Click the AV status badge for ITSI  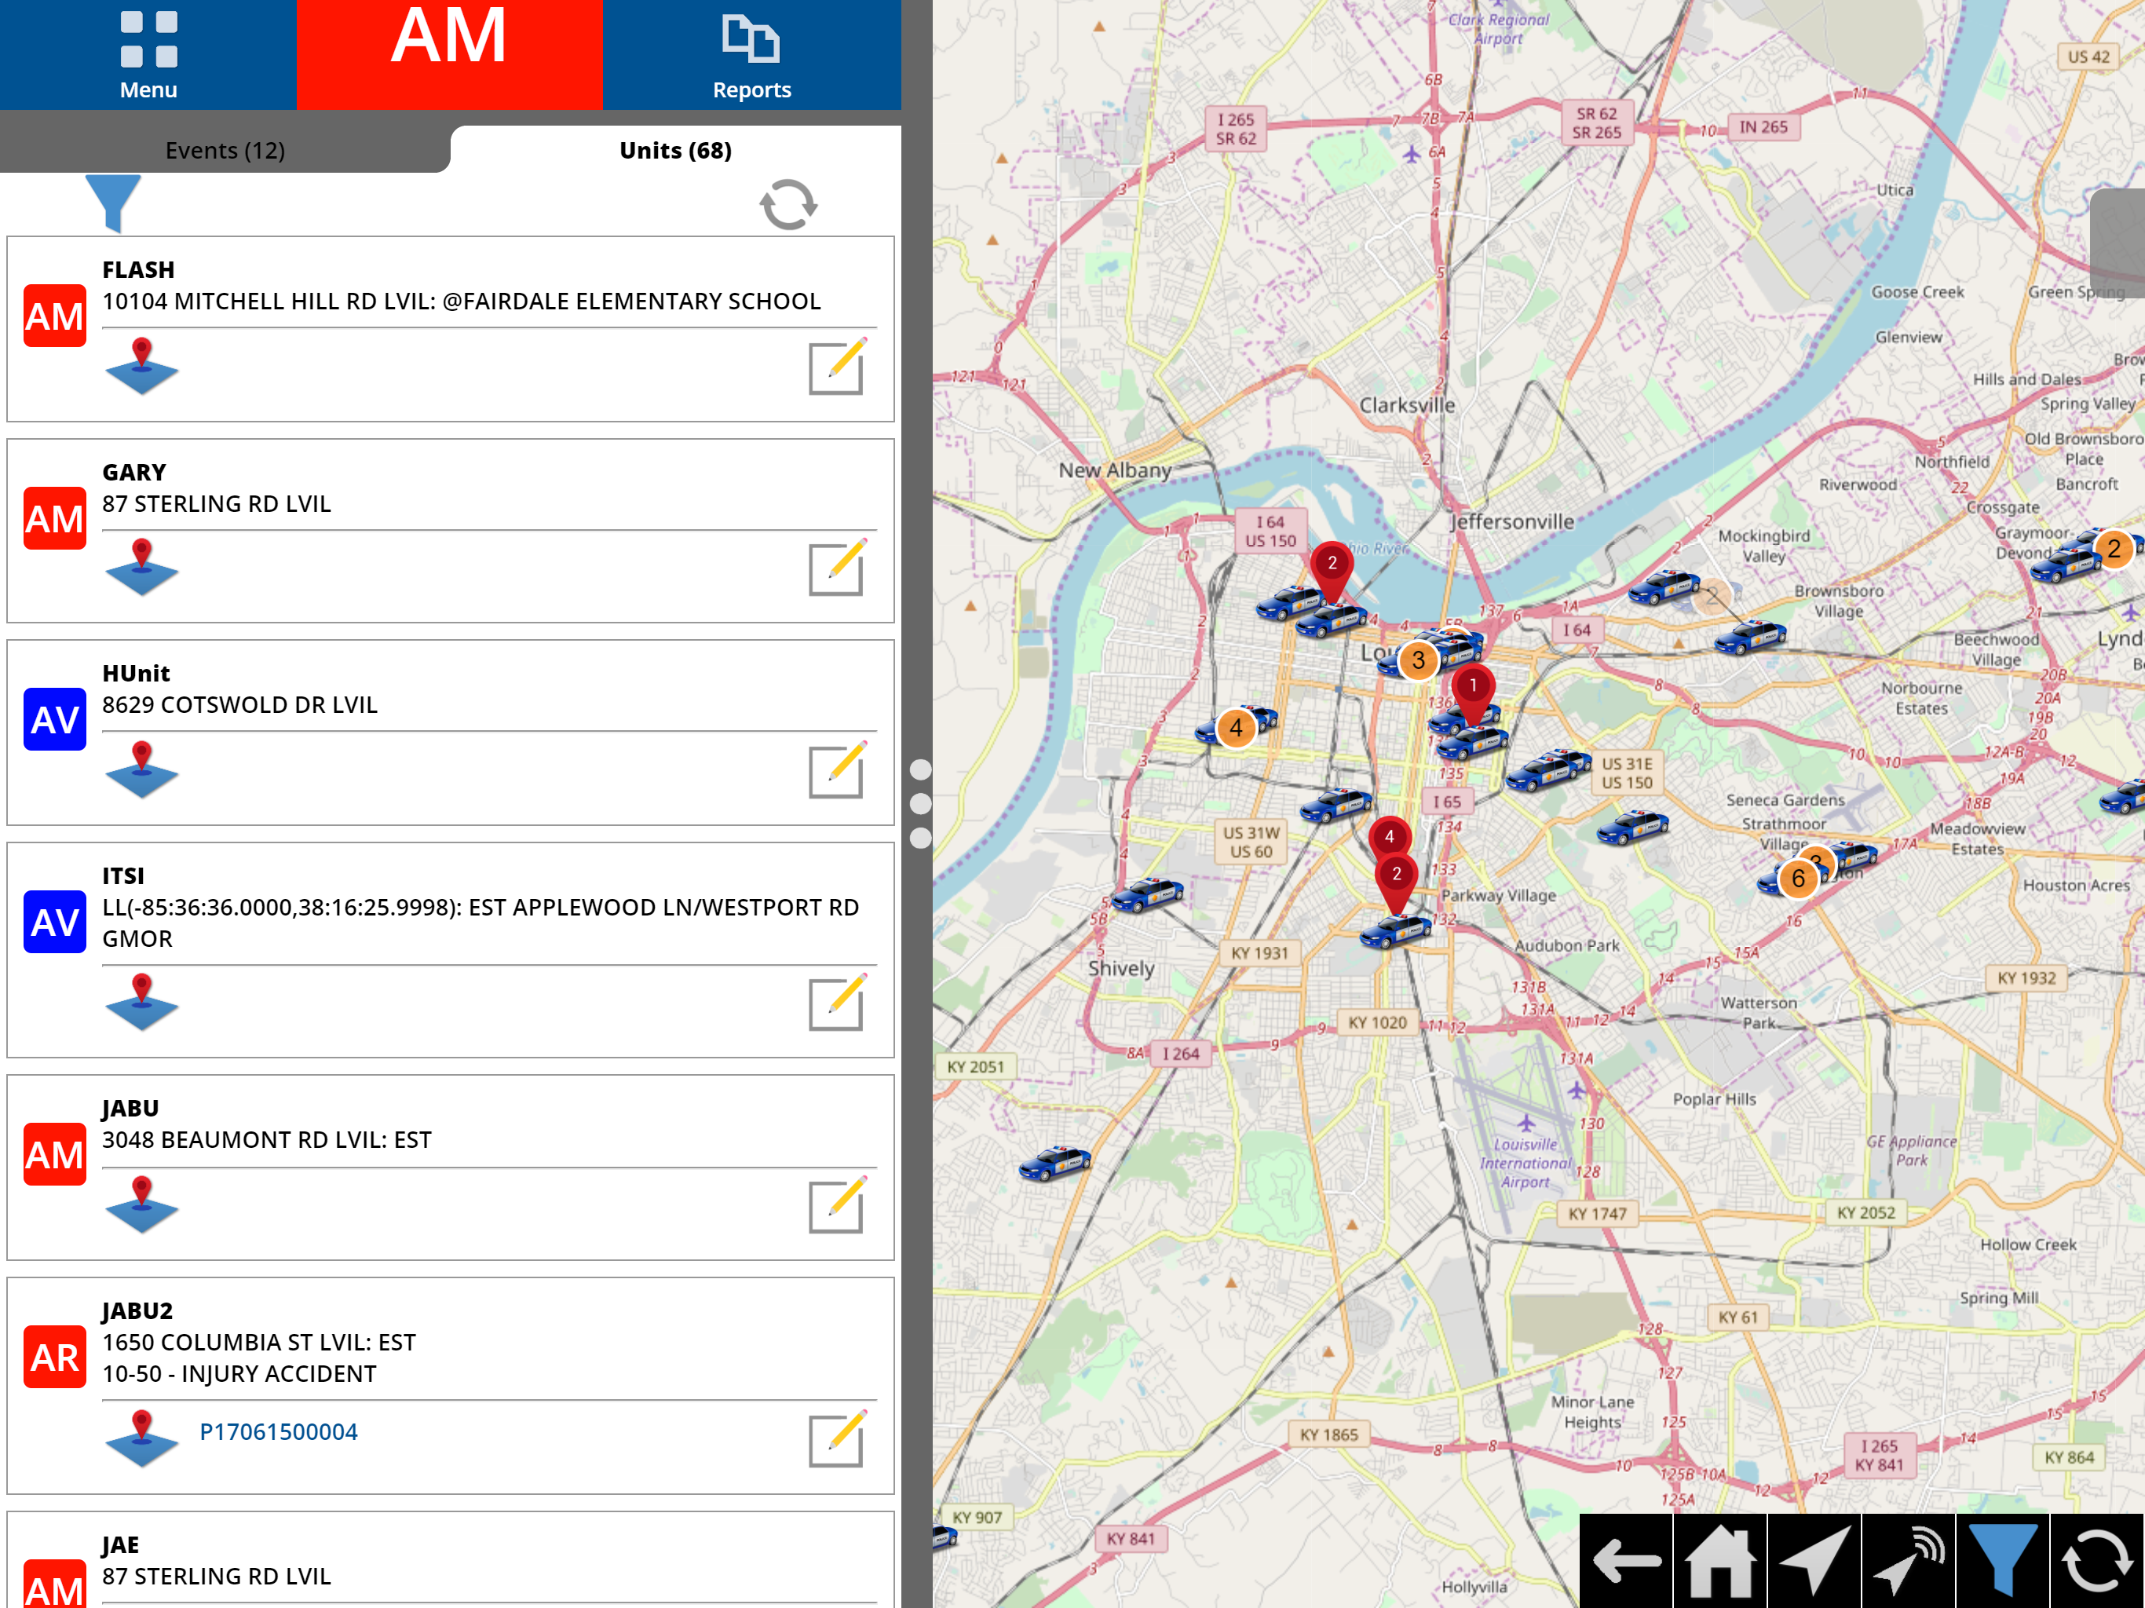point(54,921)
